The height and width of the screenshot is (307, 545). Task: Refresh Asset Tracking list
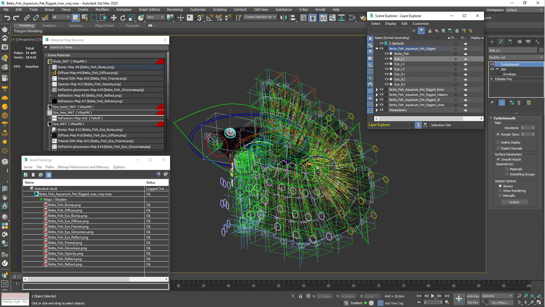point(26,175)
